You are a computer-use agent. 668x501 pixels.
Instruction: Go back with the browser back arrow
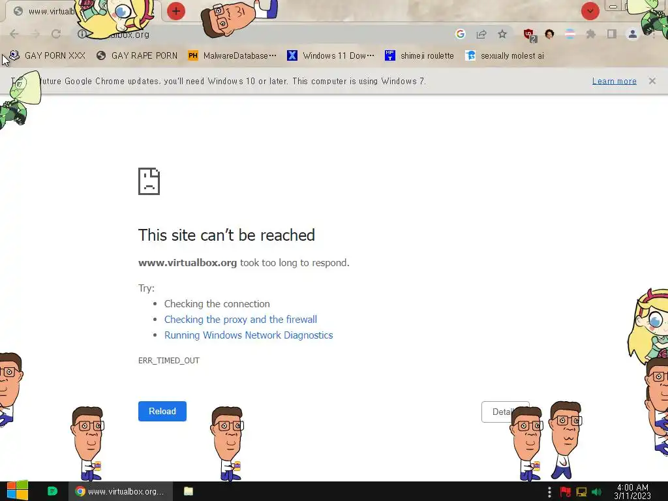click(14, 34)
